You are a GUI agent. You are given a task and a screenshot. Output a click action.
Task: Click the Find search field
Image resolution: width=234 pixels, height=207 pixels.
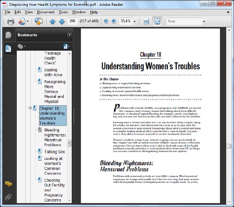184,21
